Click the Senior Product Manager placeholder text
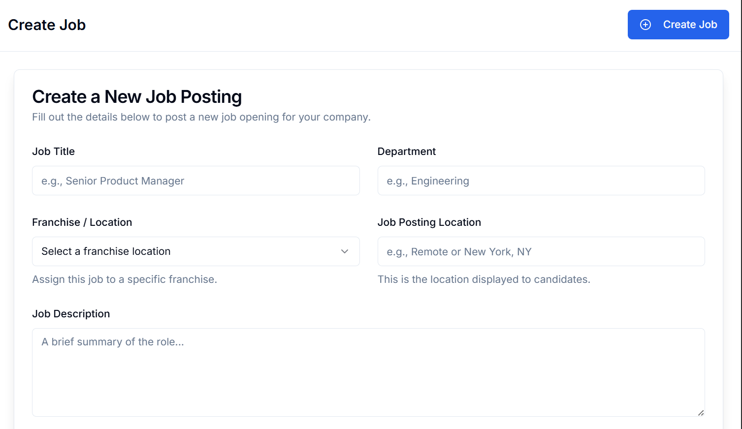The image size is (742, 429). pos(112,181)
